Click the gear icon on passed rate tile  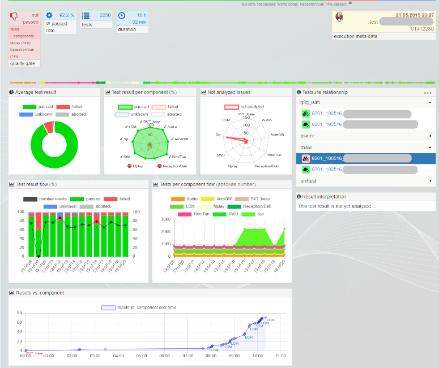pos(50,16)
